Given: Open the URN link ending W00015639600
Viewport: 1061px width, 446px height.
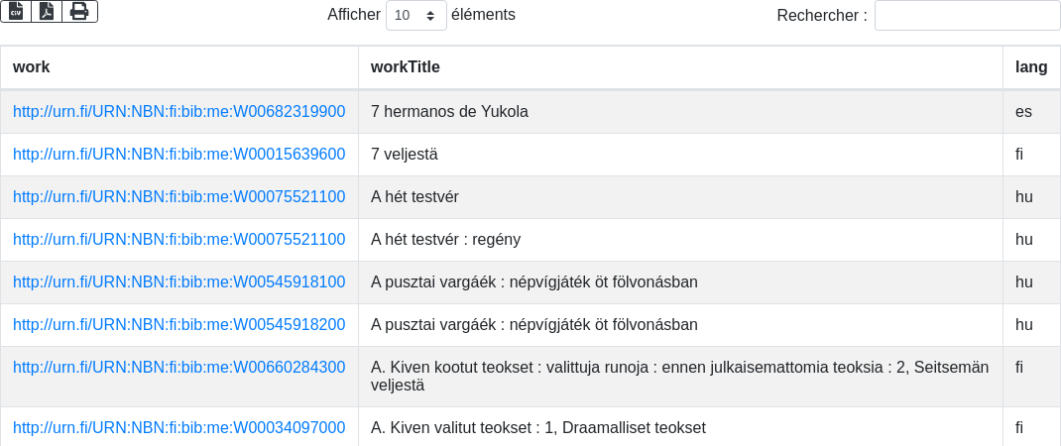Looking at the screenshot, I should (x=179, y=155).
